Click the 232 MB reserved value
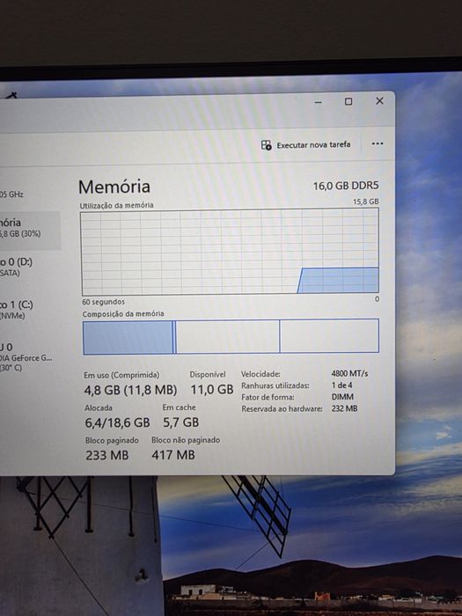462x616 pixels. tap(345, 408)
